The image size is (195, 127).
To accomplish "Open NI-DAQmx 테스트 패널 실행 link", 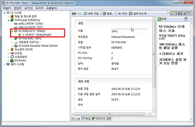I will click(172, 46).
